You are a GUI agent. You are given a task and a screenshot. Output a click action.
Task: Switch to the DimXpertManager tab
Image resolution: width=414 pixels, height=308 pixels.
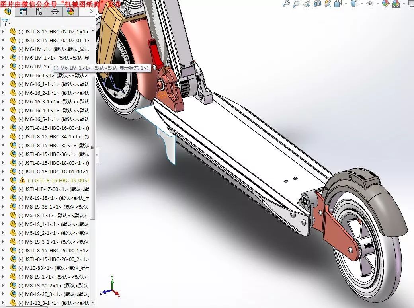(55, 12)
